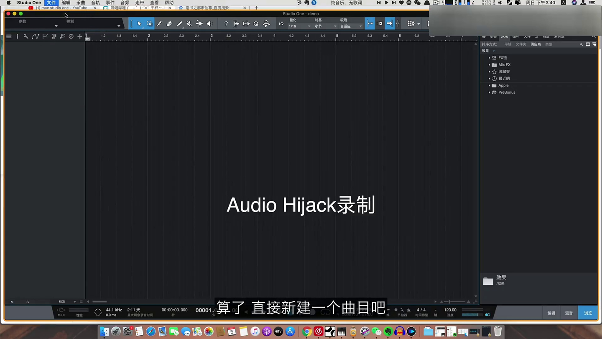Expand the 最近的 recent folder
The width and height of the screenshot is (602, 339).
pos(489,79)
